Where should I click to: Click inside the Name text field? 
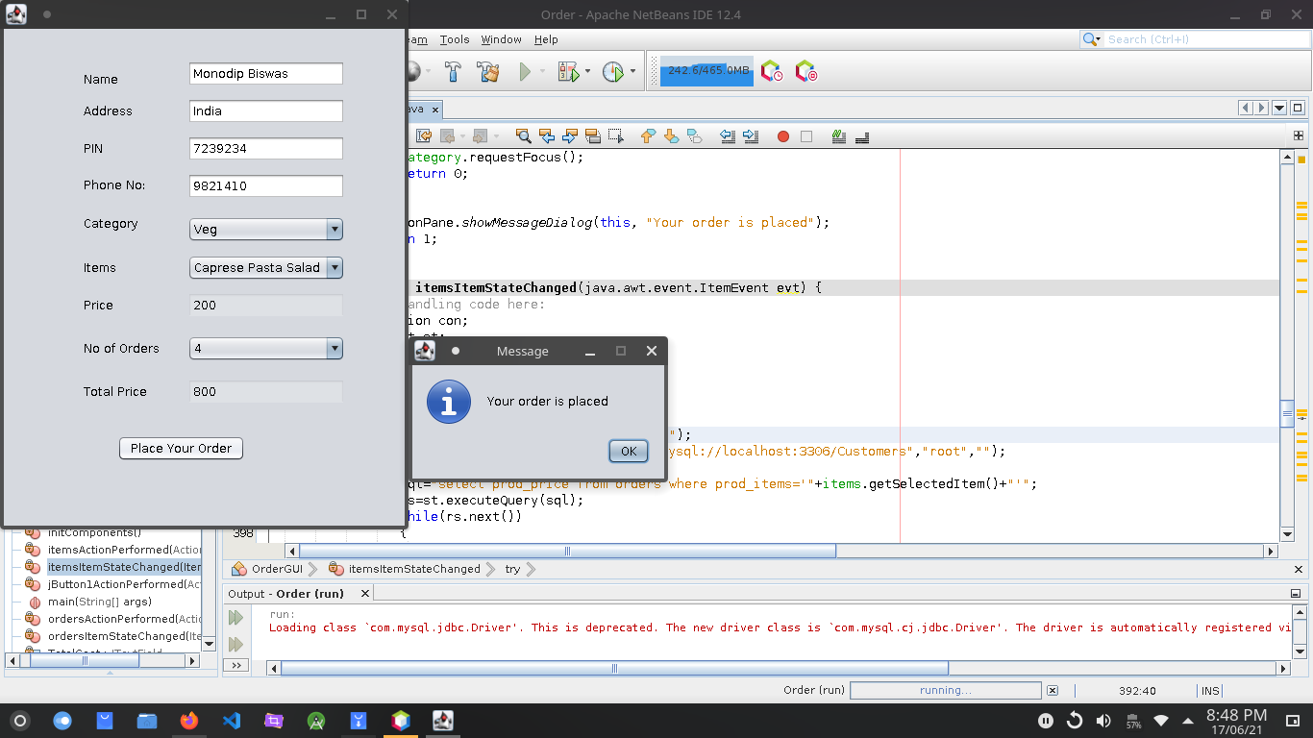point(265,73)
